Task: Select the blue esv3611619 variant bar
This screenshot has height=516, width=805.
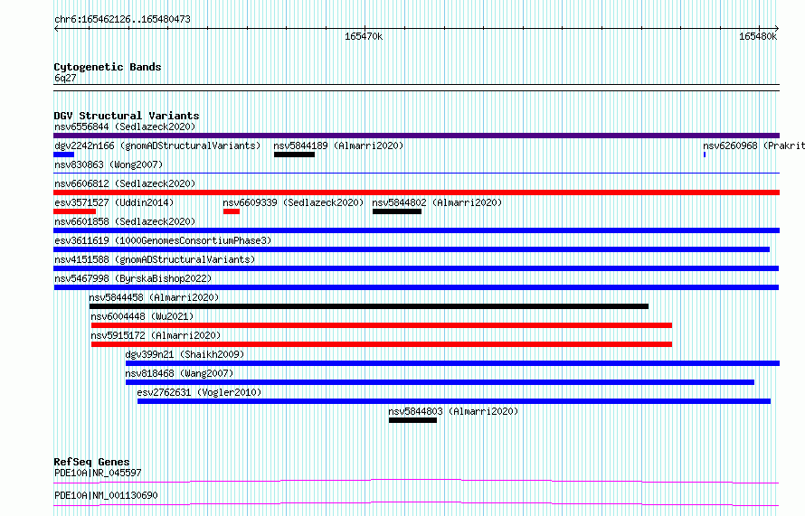Action: point(412,249)
